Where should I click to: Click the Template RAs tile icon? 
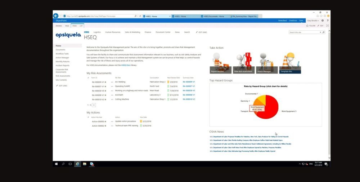[x=290, y=63]
